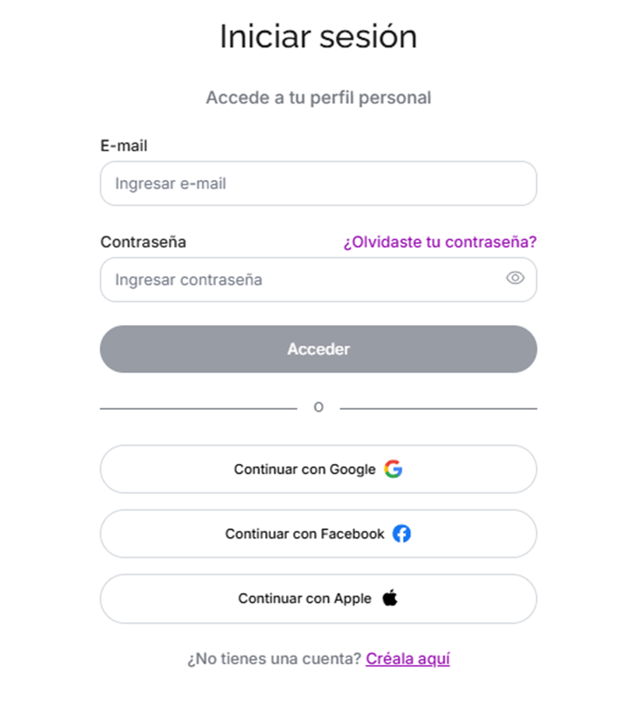The image size is (636, 714).
Task: Focus the Ingresar e-mail input field
Action: [x=318, y=183]
